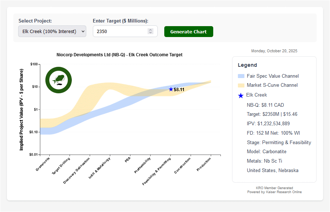Click the green fish company logo
The height and width of the screenshot is (212, 330).
point(58,80)
